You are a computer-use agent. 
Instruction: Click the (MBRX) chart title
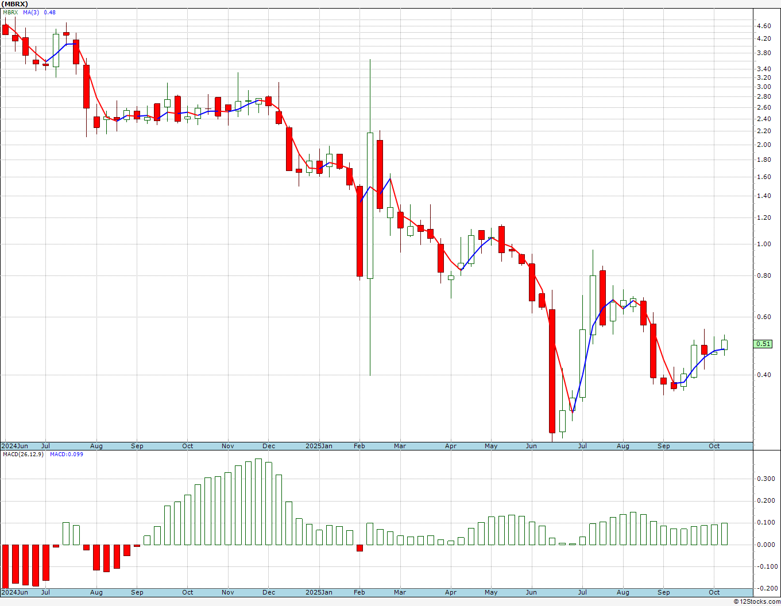click(x=14, y=4)
